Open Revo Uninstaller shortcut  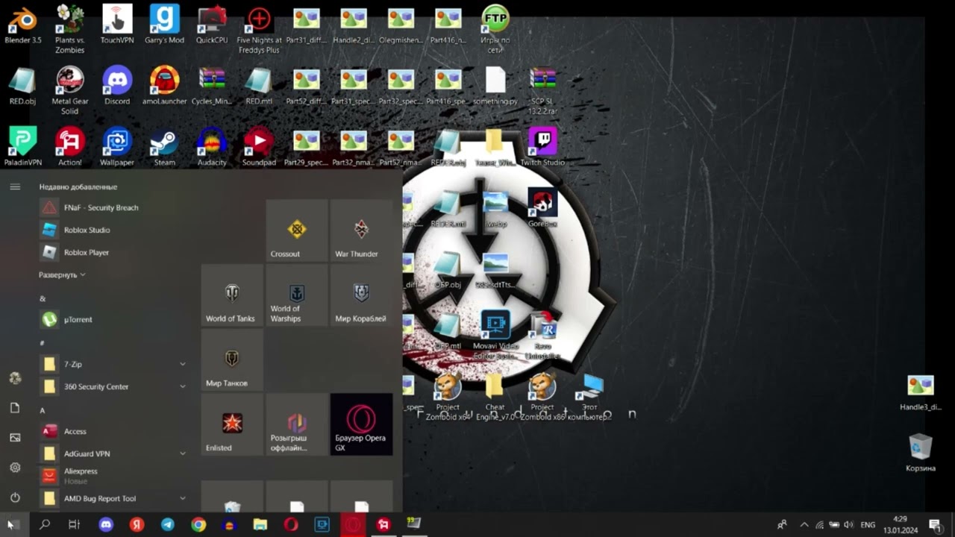[542, 335]
